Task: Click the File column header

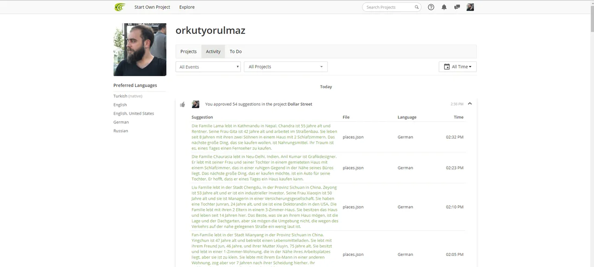Action: click(346, 117)
